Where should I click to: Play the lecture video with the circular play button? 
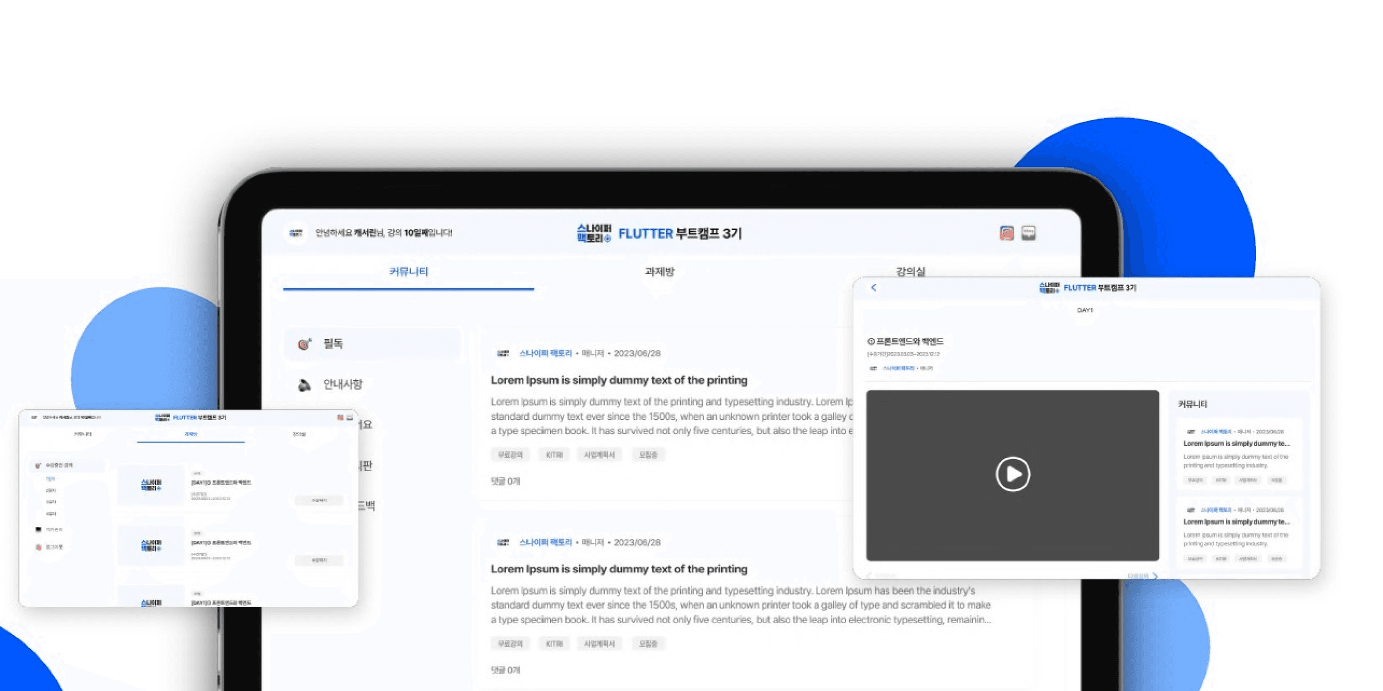click(x=1013, y=474)
